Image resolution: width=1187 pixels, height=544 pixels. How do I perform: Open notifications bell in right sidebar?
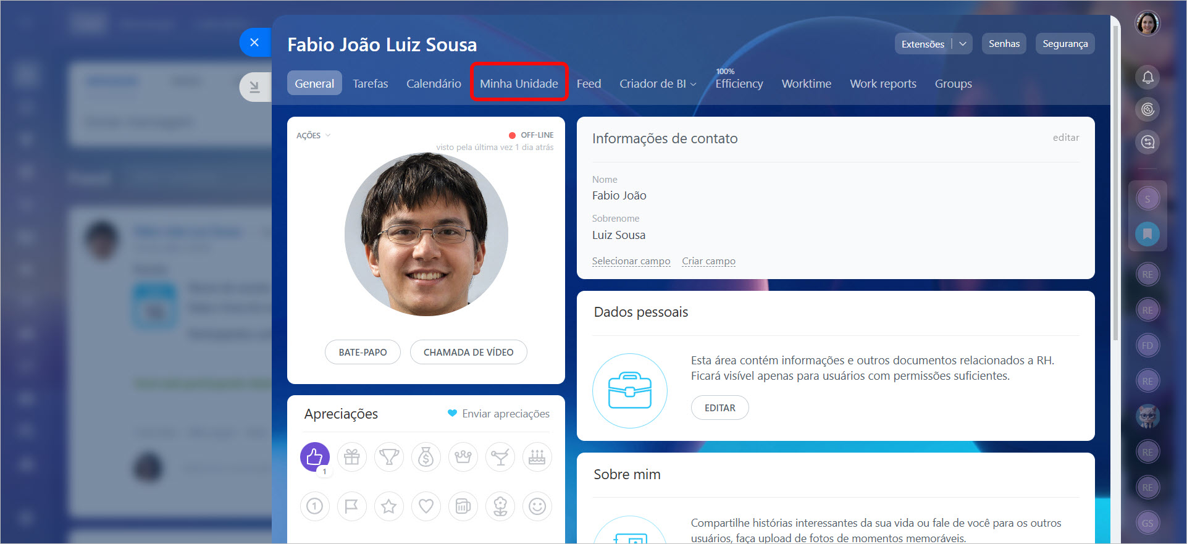point(1147,77)
